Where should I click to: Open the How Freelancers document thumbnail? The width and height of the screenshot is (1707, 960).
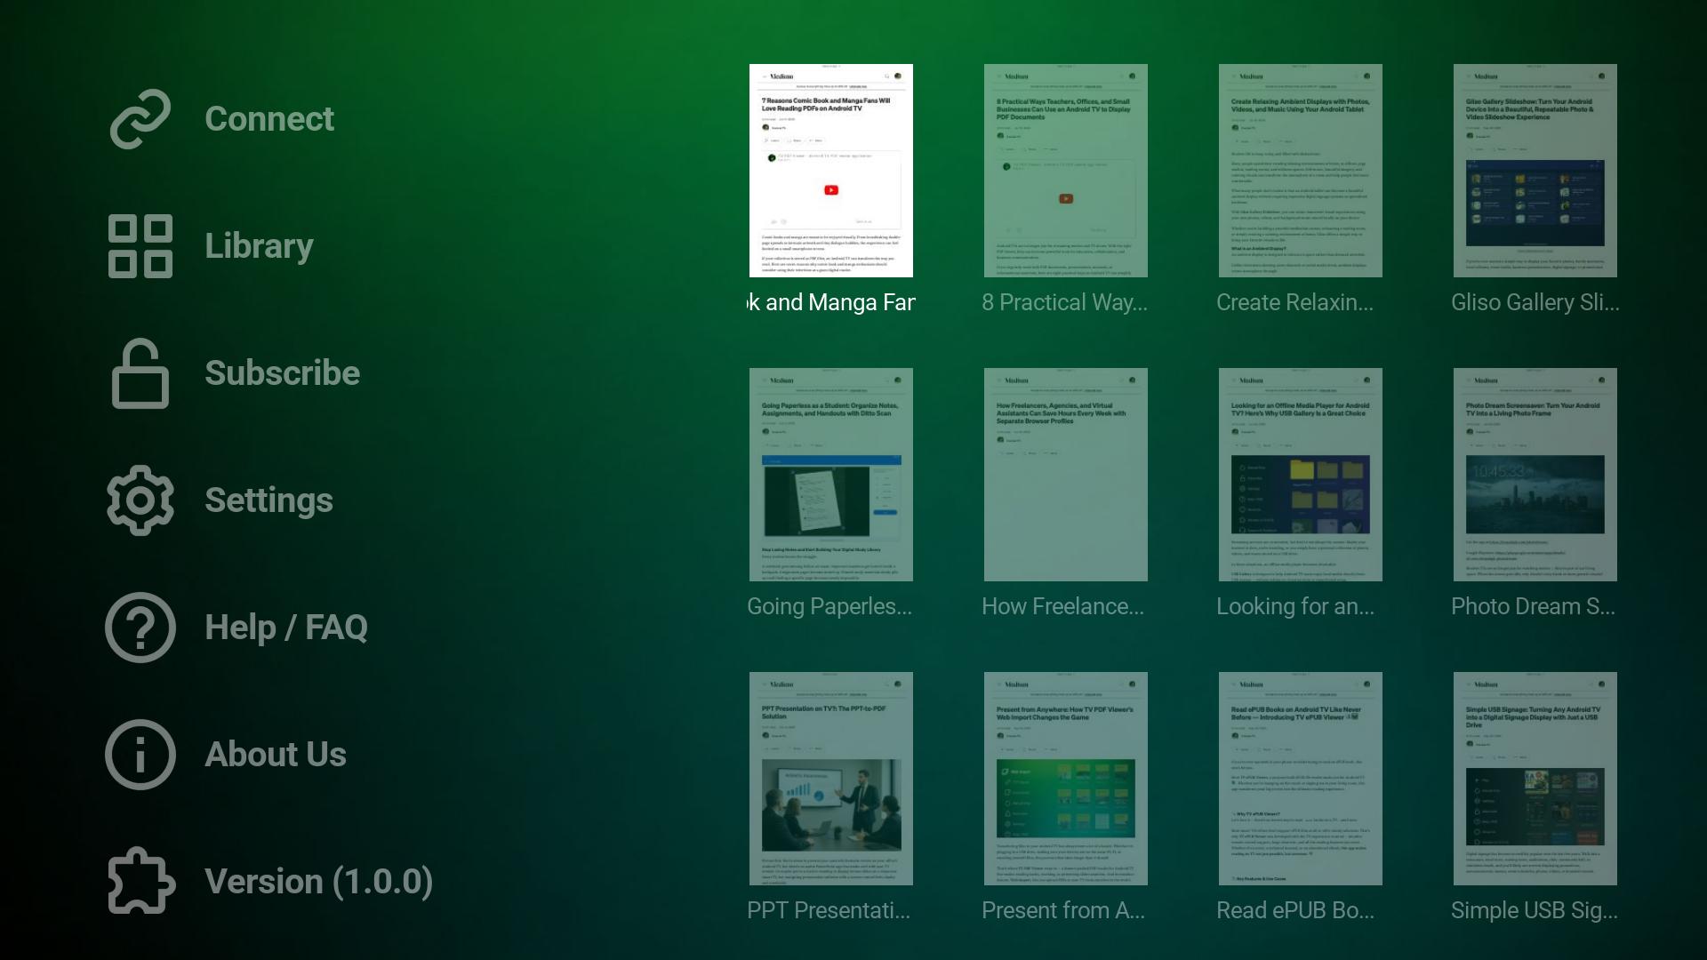[1066, 475]
